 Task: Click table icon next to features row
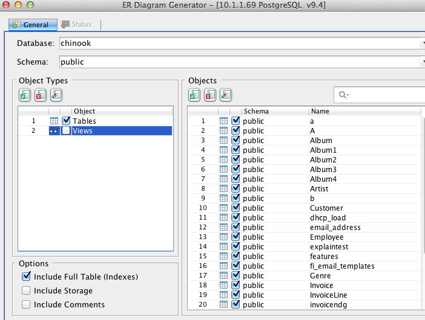click(x=223, y=256)
